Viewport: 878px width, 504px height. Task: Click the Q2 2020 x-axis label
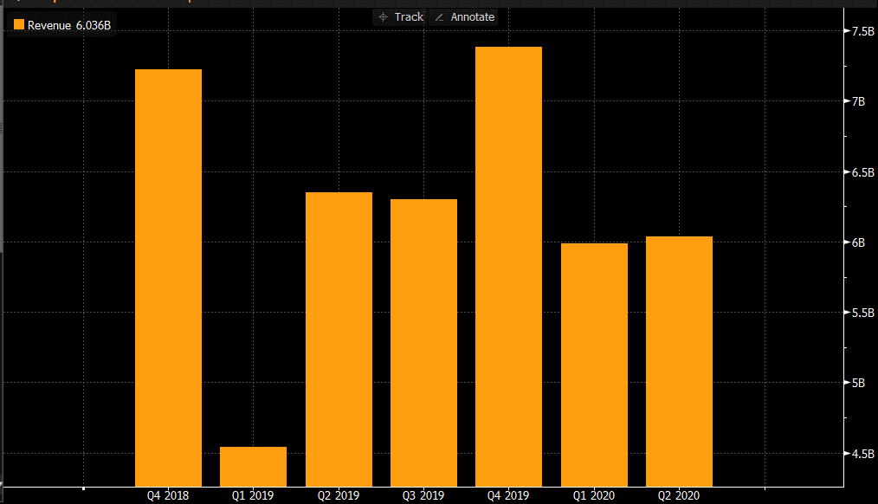tap(679, 496)
